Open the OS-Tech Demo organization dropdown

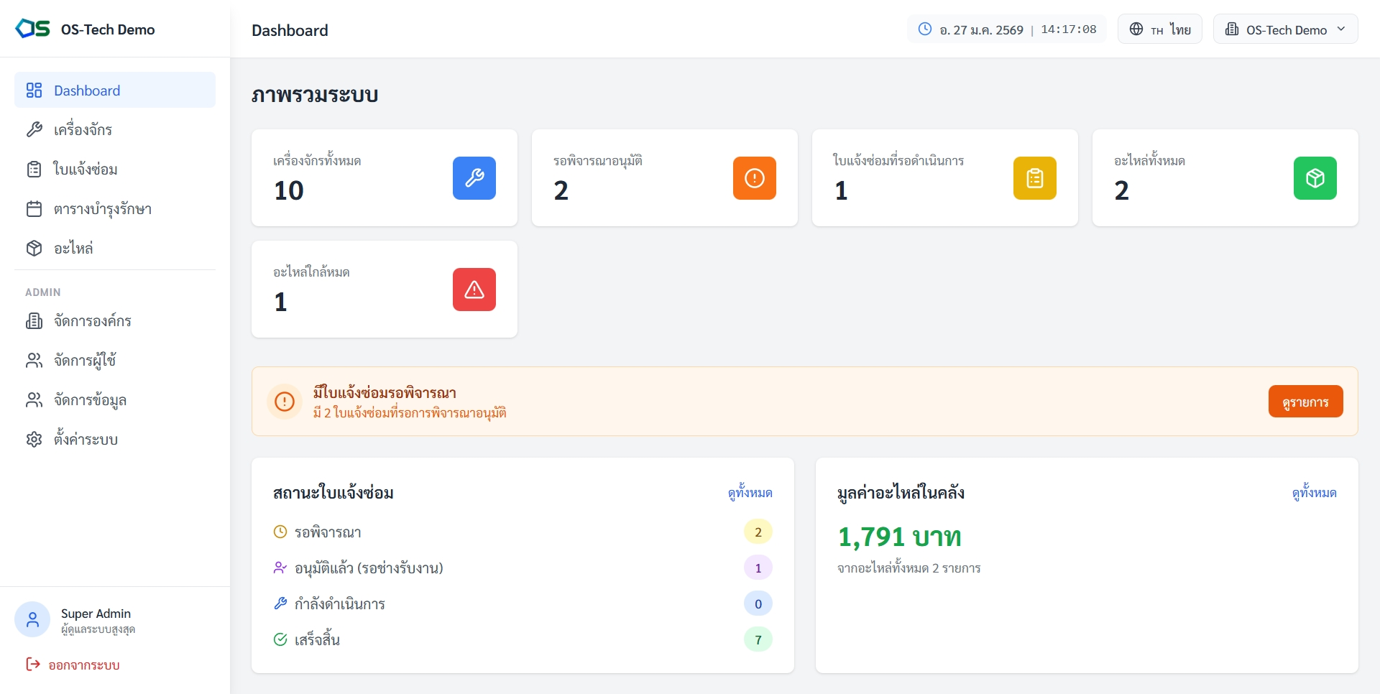point(1285,29)
